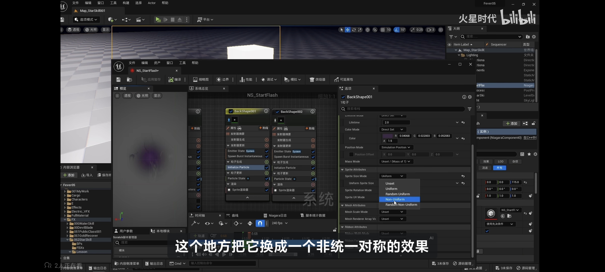Uncheck the Initialize Particle module in BackShape001
The height and width of the screenshot is (272, 605).
(266, 167)
